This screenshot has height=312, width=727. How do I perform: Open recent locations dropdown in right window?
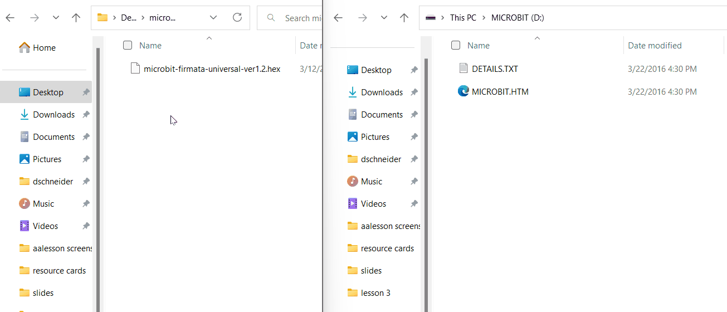tap(384, 18)
